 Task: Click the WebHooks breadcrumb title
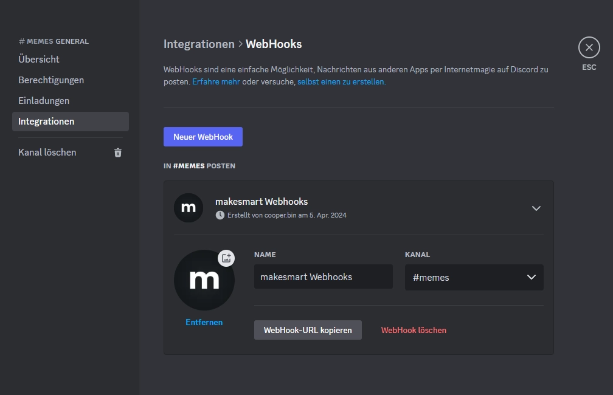[274, 44]
